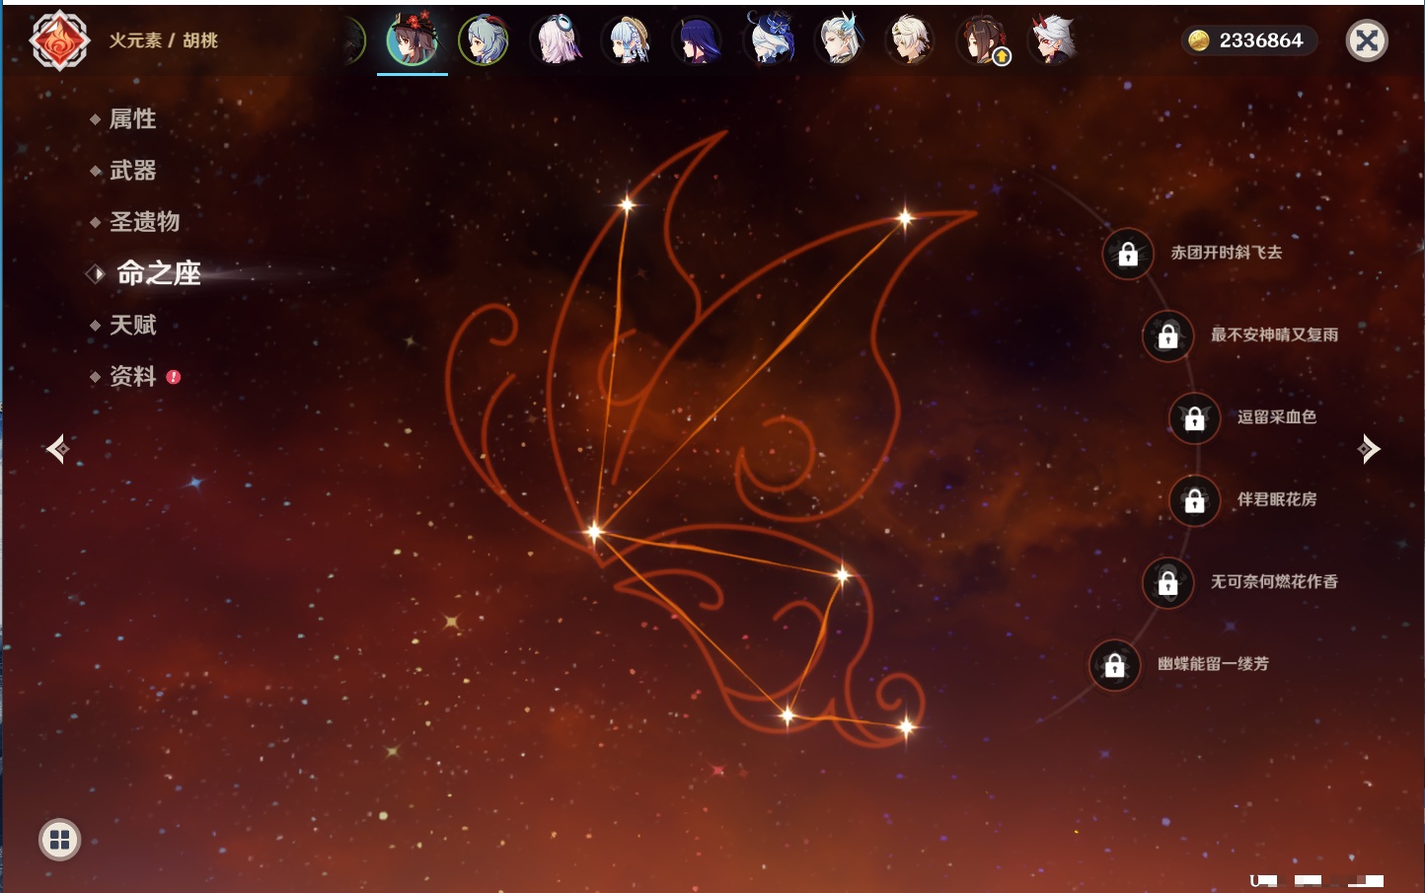View constellation 无可奈何燃花作香 label
Viewport: 1425px width, 893px height.
(1274, 581)
